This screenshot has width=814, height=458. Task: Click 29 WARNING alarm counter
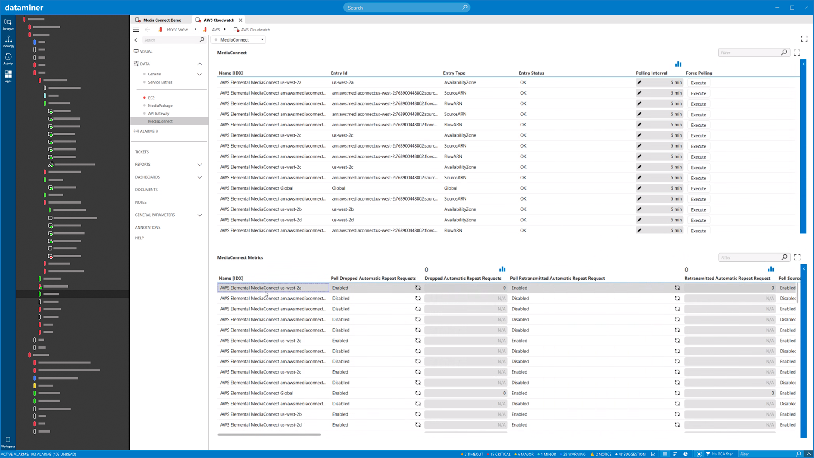tap(573, 454)
